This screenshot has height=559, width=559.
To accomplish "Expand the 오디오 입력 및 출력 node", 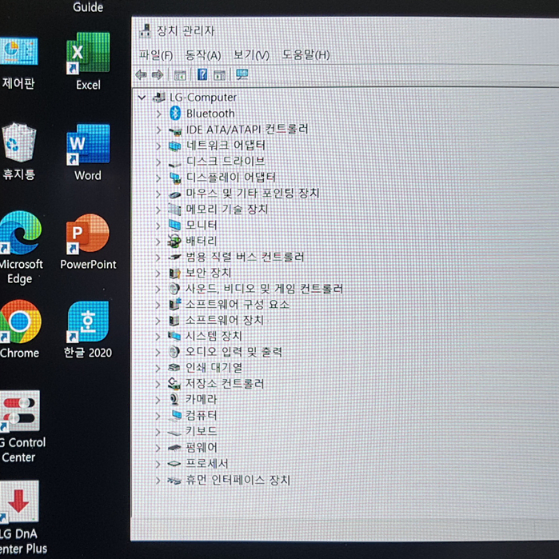I will click(x=158, y=352).
